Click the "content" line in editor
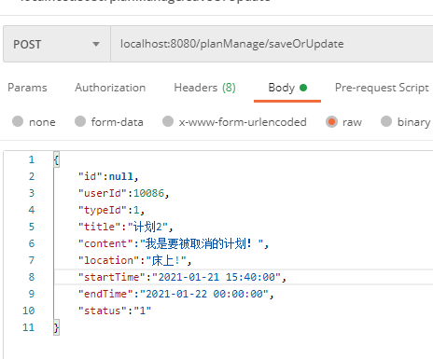The image size is (433, 359). 174,243
